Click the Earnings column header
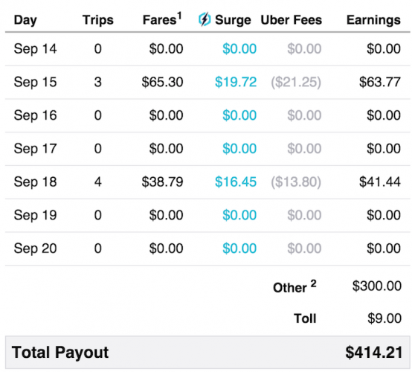The image size is (412, 372). point(373,20)
